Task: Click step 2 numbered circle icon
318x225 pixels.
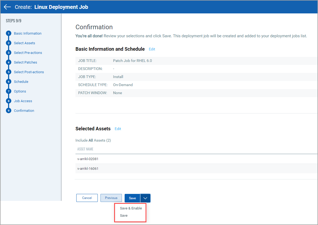Action: (x=9, y=43)
